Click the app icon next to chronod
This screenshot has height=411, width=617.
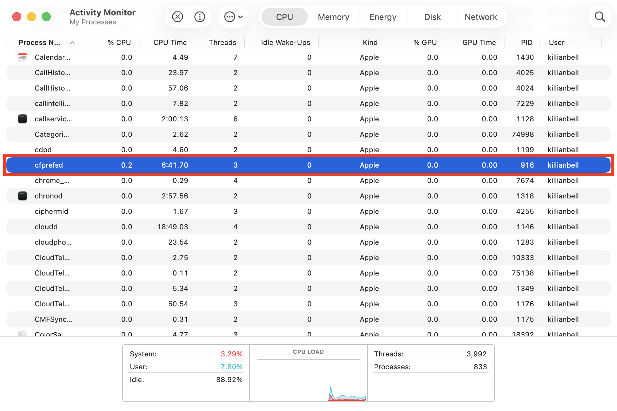click(x=22, y=196)
